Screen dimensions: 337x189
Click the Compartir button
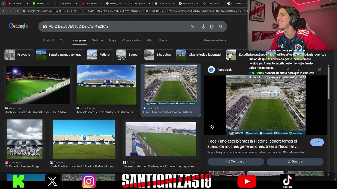pos(236,161)
